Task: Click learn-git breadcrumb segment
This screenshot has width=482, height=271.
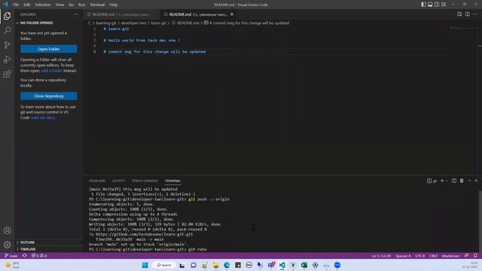Action: tap(158, 23)
